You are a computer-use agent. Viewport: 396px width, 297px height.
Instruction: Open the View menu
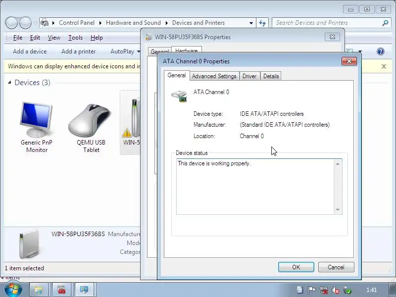(54, 38)
